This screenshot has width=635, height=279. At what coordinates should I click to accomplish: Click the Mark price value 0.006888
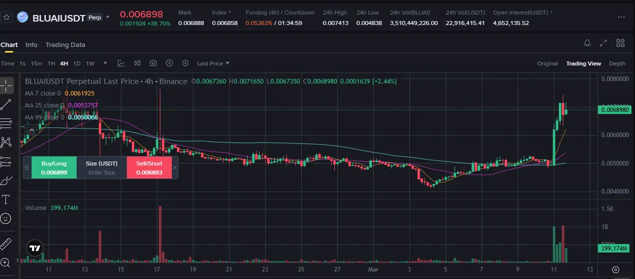(191, 23)
